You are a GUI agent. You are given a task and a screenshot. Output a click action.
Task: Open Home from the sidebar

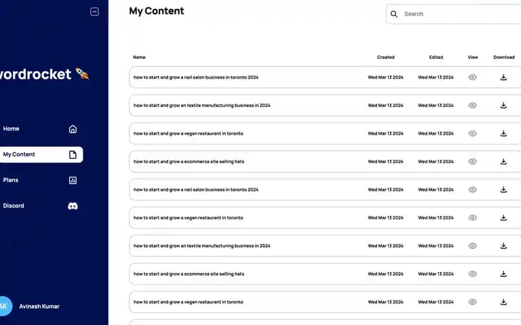point(40,129)
